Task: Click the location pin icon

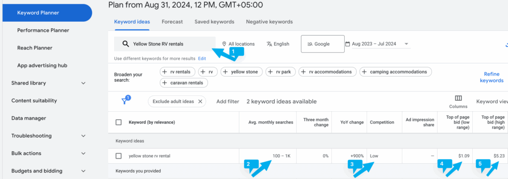Action: pos(224,44)
